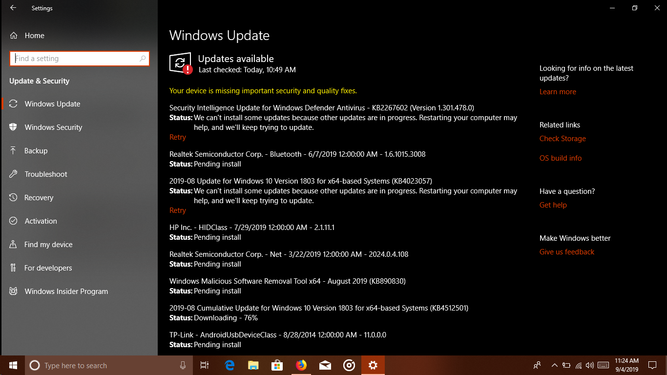Image resolution: width=667 pixels, height=375 pixels.
Task: Open the Give us feedback link
Action: coord(567,252)
